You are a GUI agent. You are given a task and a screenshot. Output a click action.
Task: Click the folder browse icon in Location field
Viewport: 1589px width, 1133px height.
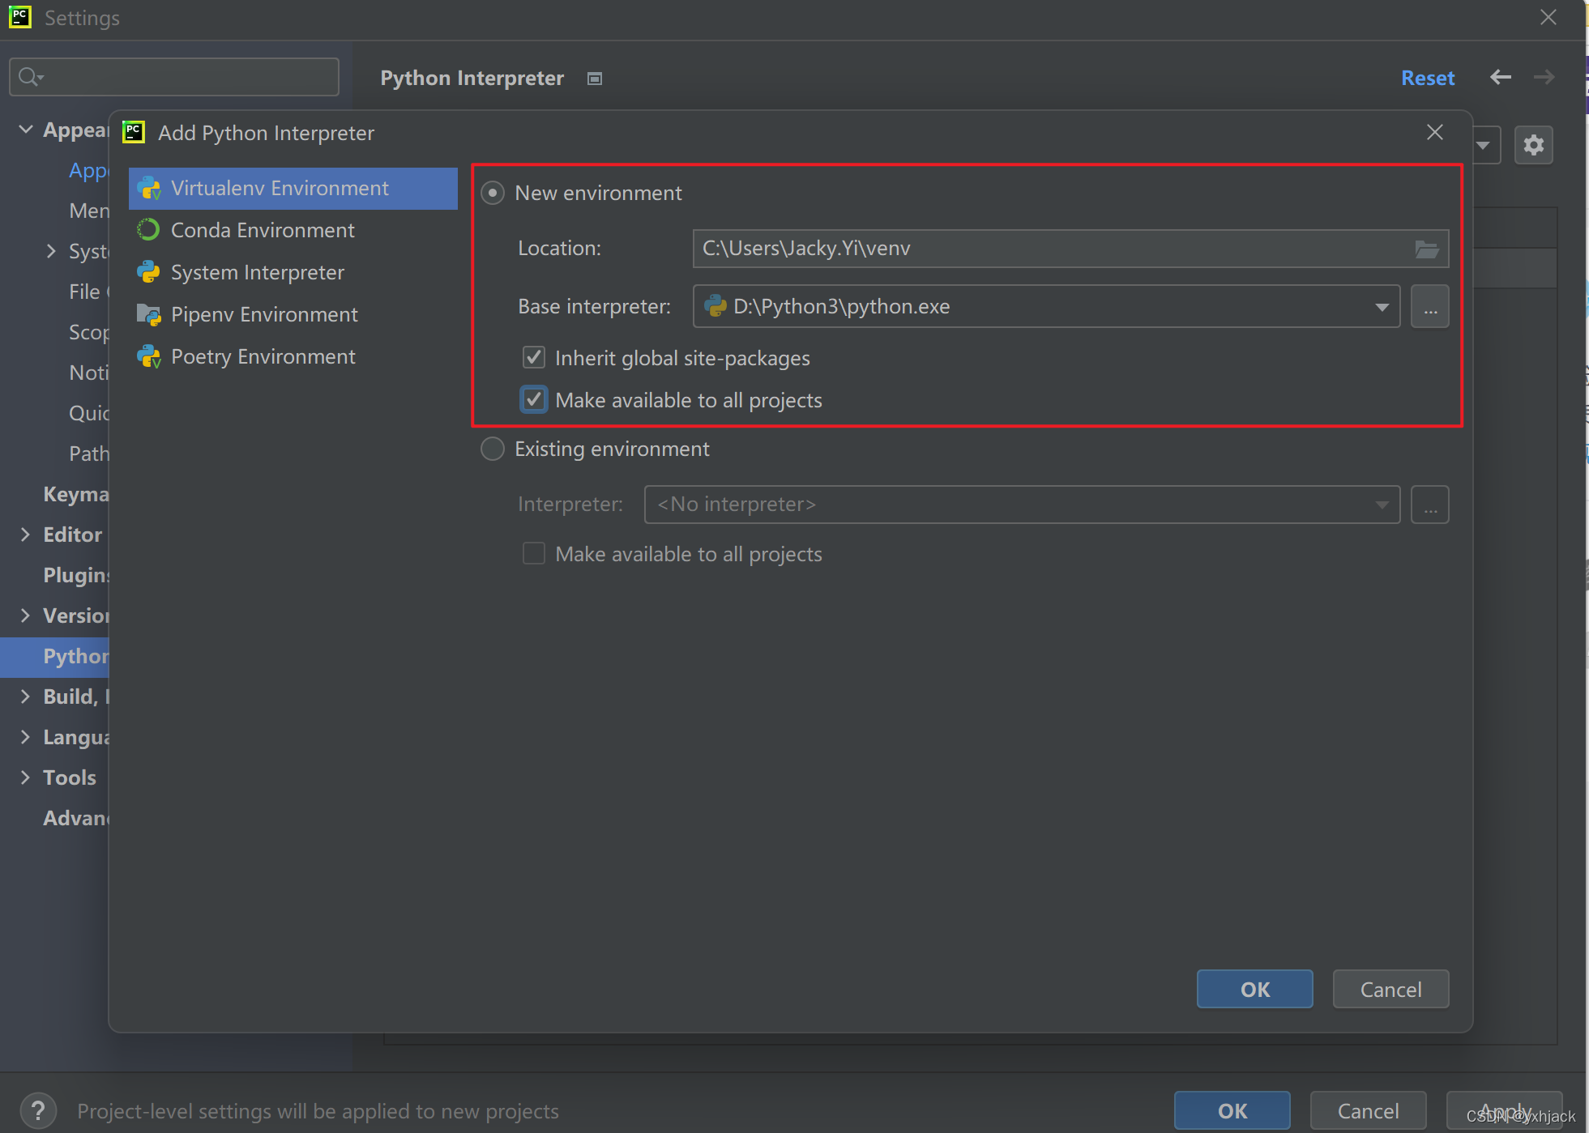coord(1426,249)
